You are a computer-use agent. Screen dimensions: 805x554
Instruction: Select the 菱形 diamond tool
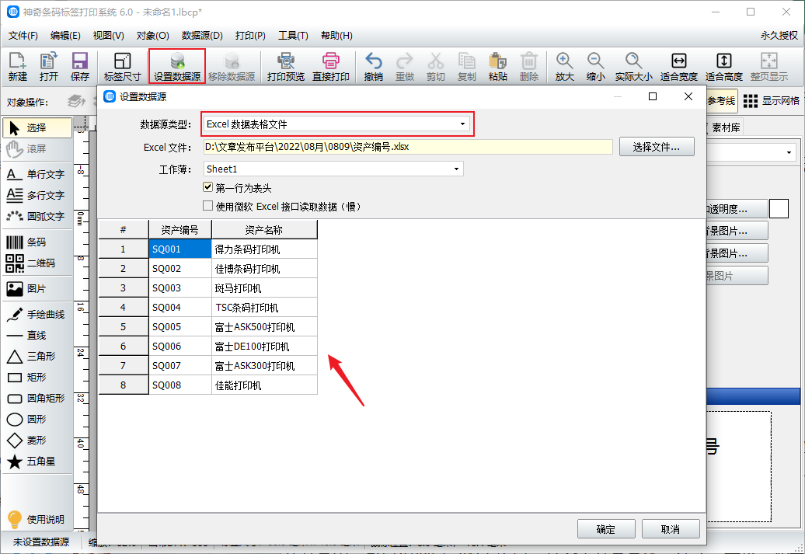pyautogui.click(x=37, y=440)
